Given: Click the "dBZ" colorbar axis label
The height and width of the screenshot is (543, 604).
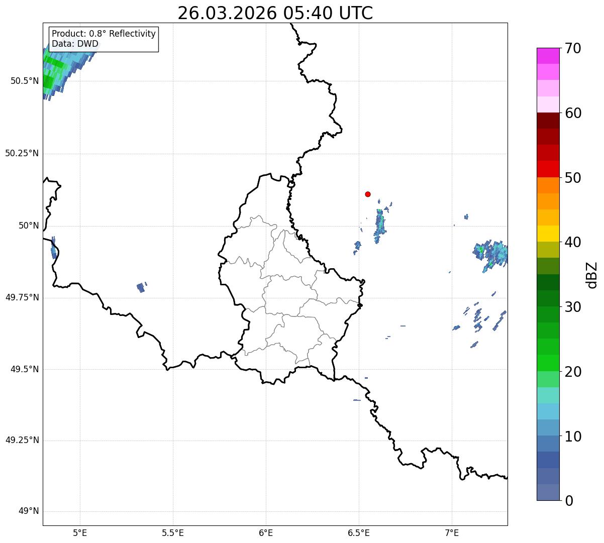Looking at the screenshot, I should 592,275.
